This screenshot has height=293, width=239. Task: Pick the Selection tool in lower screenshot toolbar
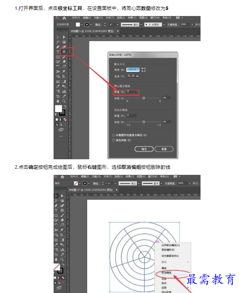coord(56,196)
